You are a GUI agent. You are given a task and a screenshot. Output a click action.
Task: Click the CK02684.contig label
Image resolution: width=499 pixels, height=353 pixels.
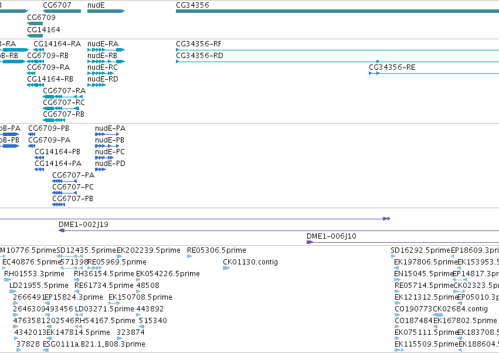[460, 309]
